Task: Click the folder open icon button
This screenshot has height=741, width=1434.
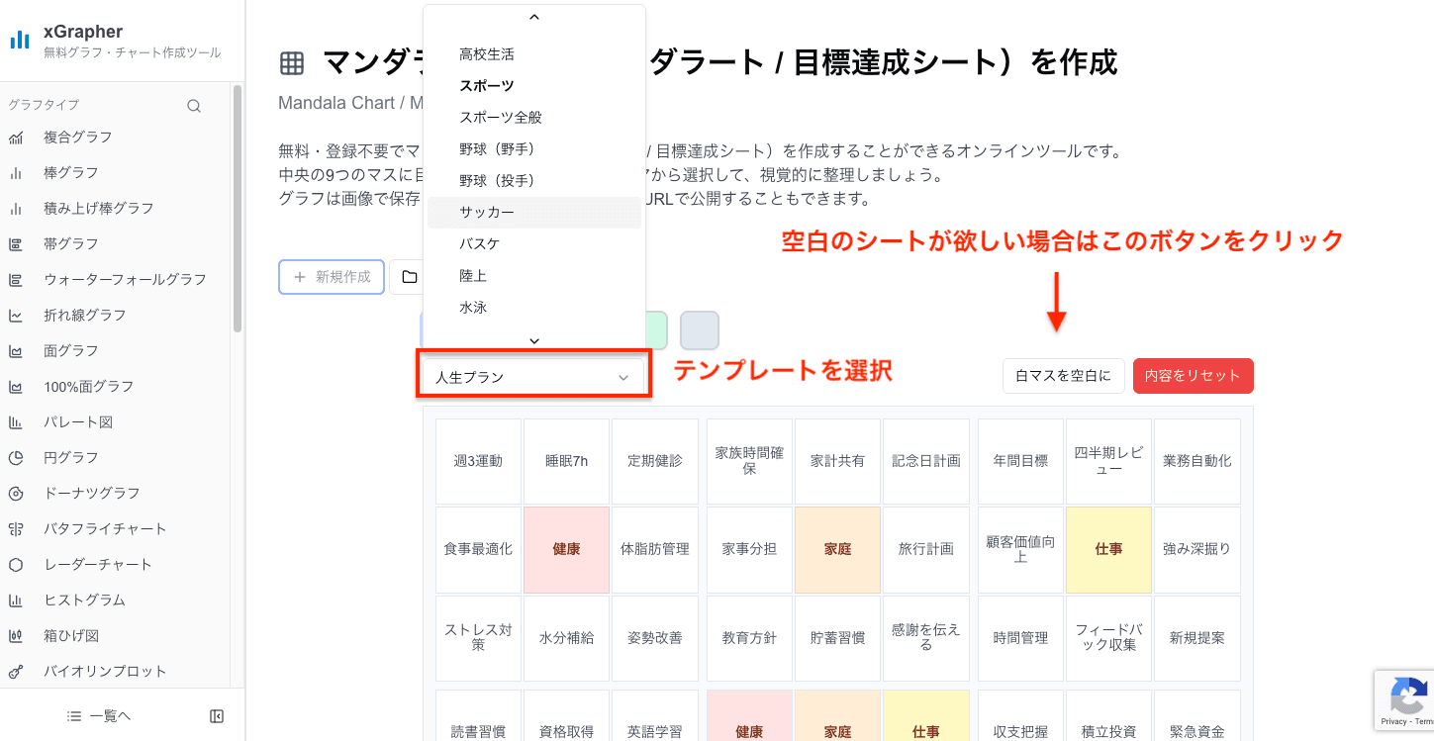Action: click(x=409, y=277)
